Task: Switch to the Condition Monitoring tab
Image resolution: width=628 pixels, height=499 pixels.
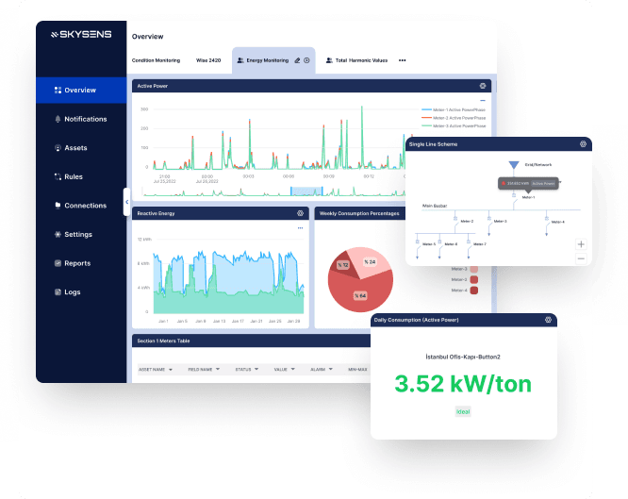Action: [x=156, y=59]
